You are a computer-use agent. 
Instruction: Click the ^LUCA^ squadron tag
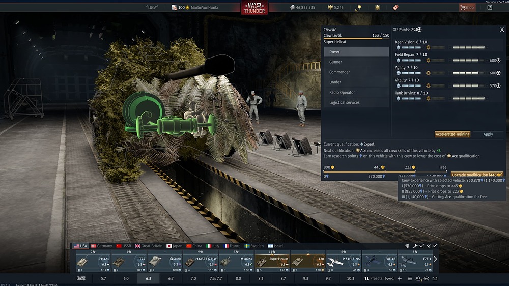pos(152,7)
